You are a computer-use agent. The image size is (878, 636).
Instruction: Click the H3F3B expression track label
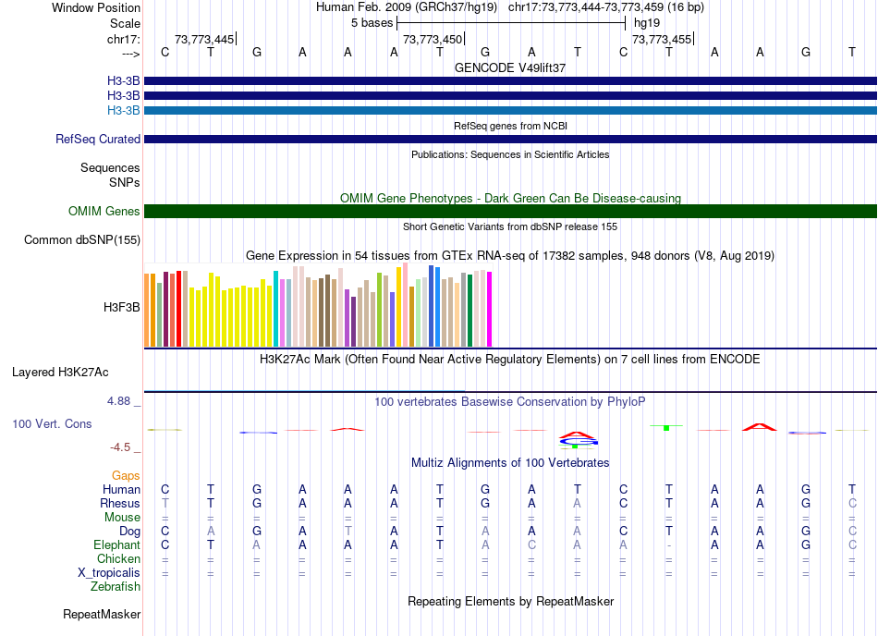(x=121, y=307)
